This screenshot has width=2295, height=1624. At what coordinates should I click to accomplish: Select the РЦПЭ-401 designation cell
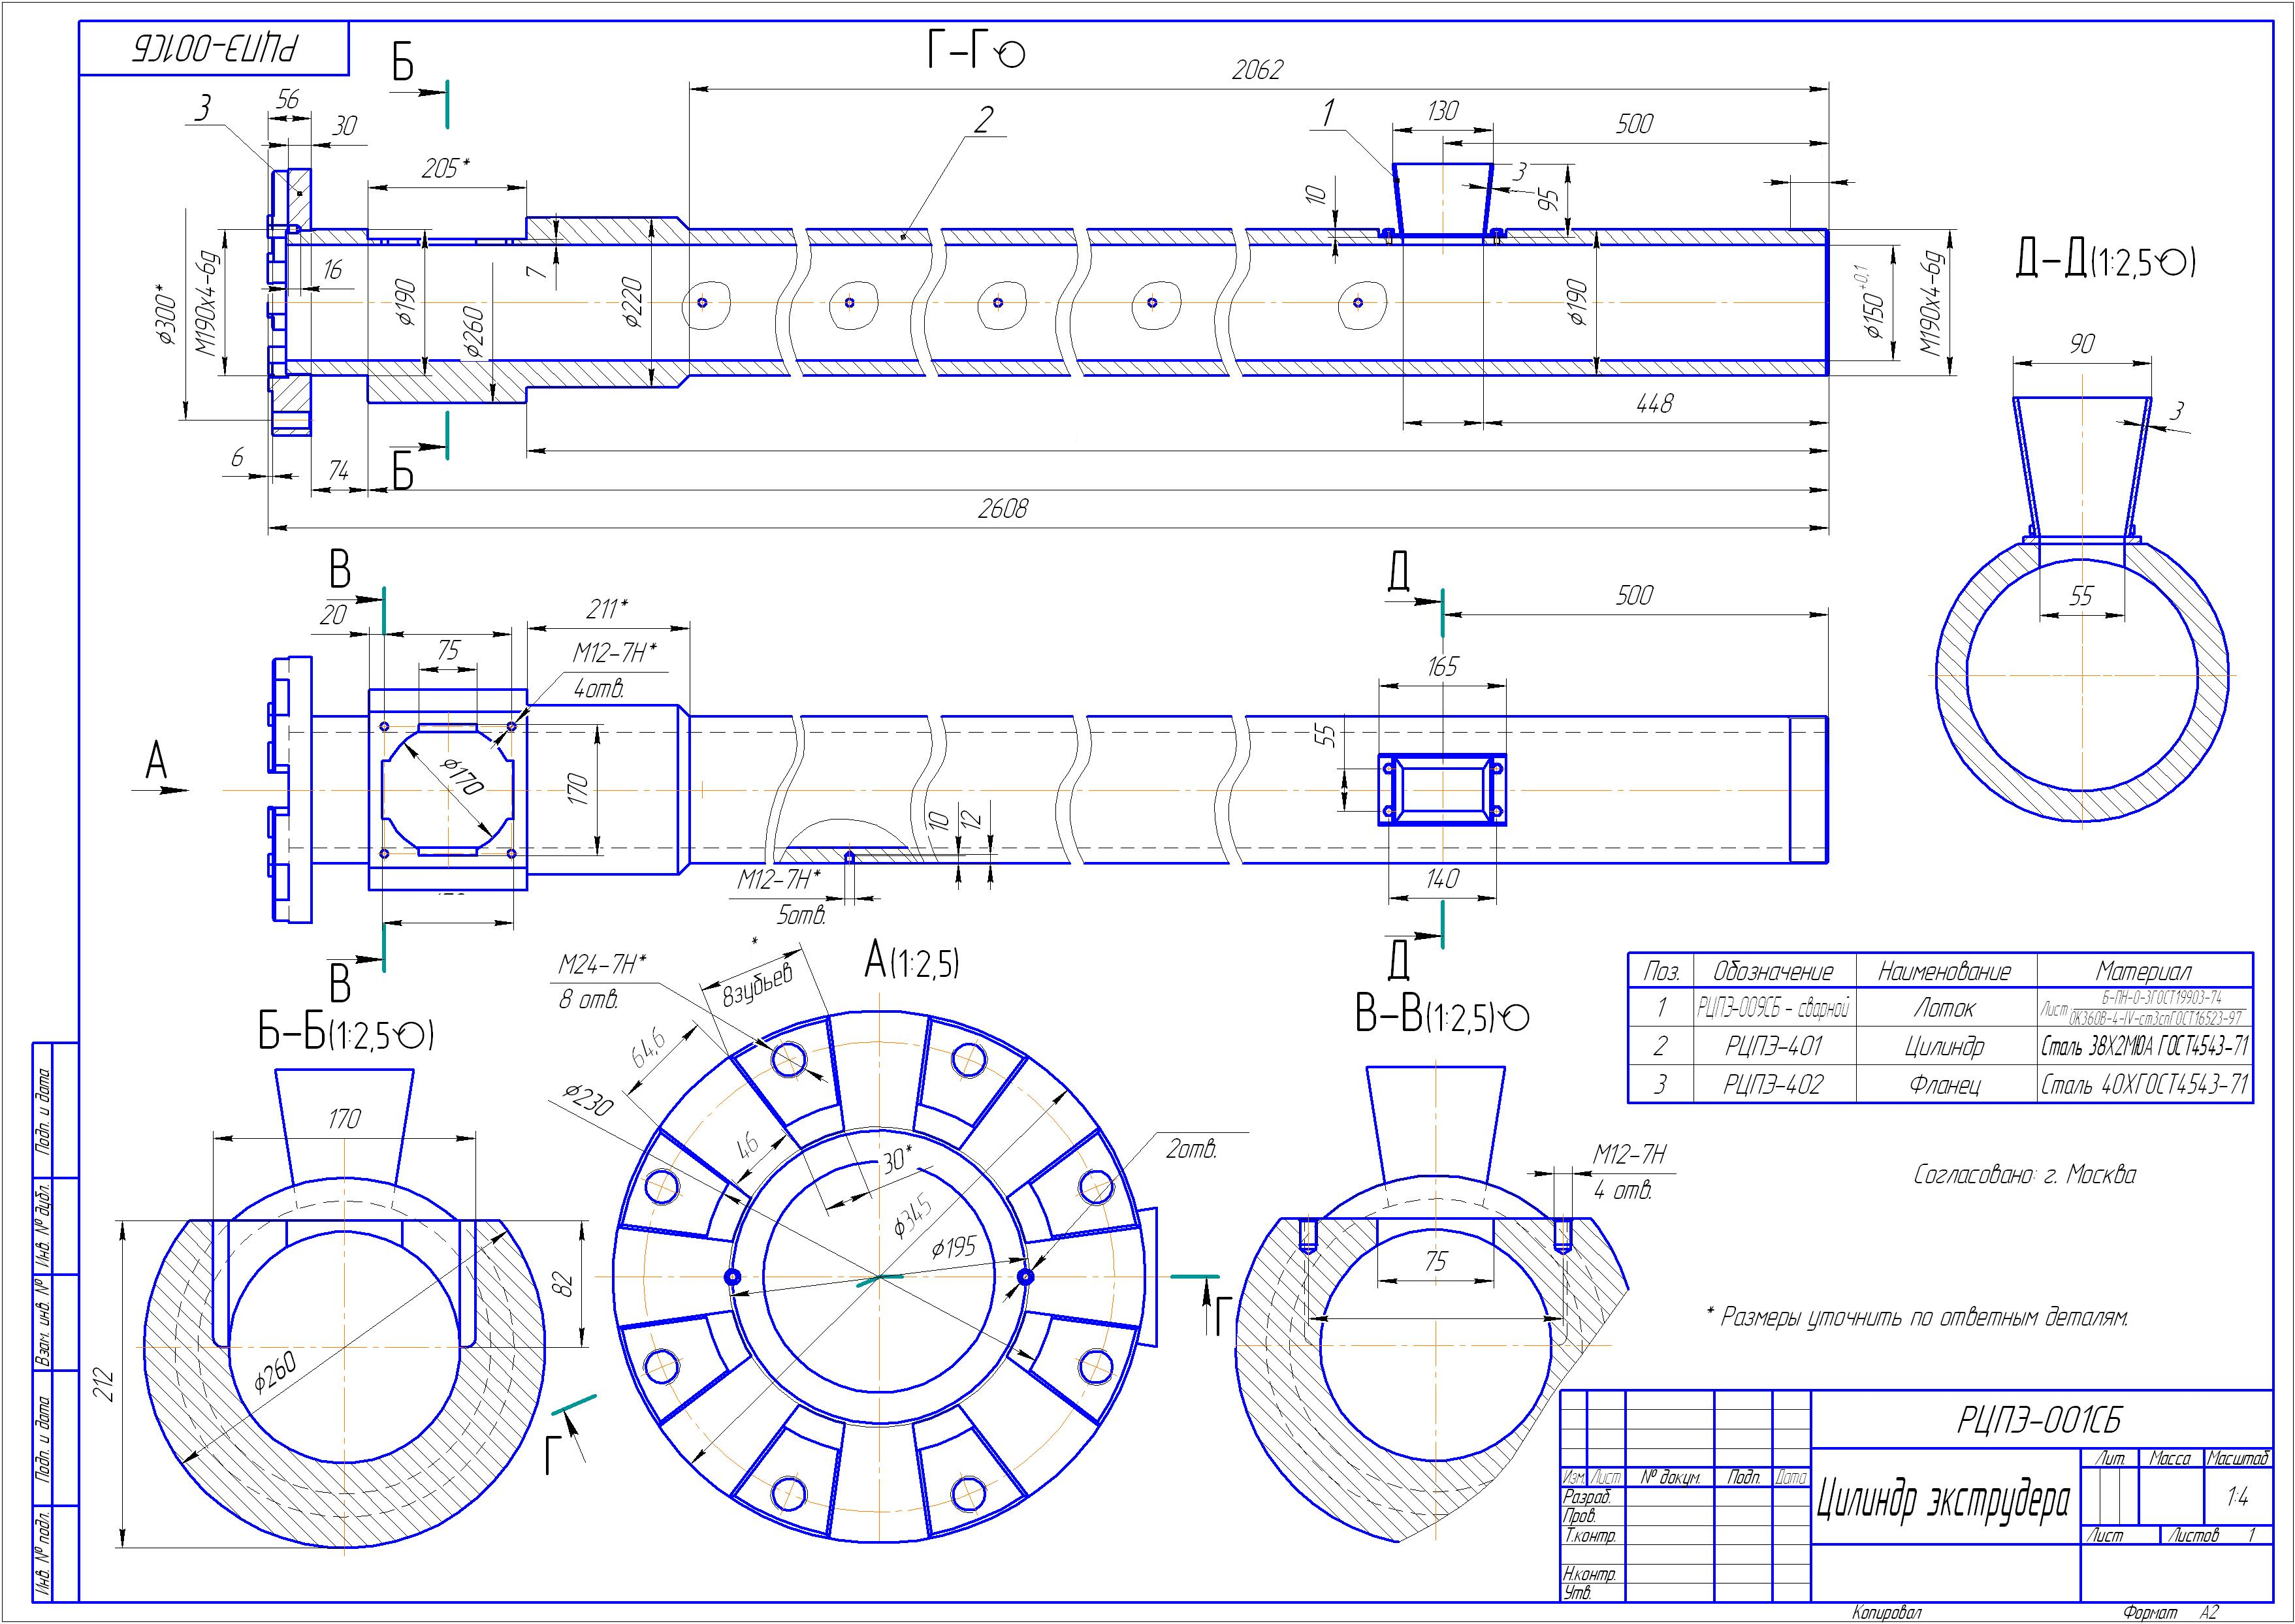pyautogui.click(x=1773, y=1046)
